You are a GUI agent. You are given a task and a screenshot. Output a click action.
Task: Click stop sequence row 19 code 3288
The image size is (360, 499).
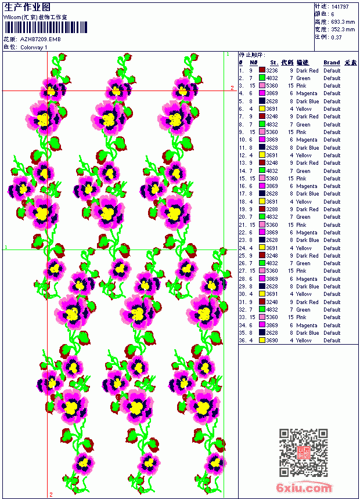pyautogui.click(x=272, y=209)
